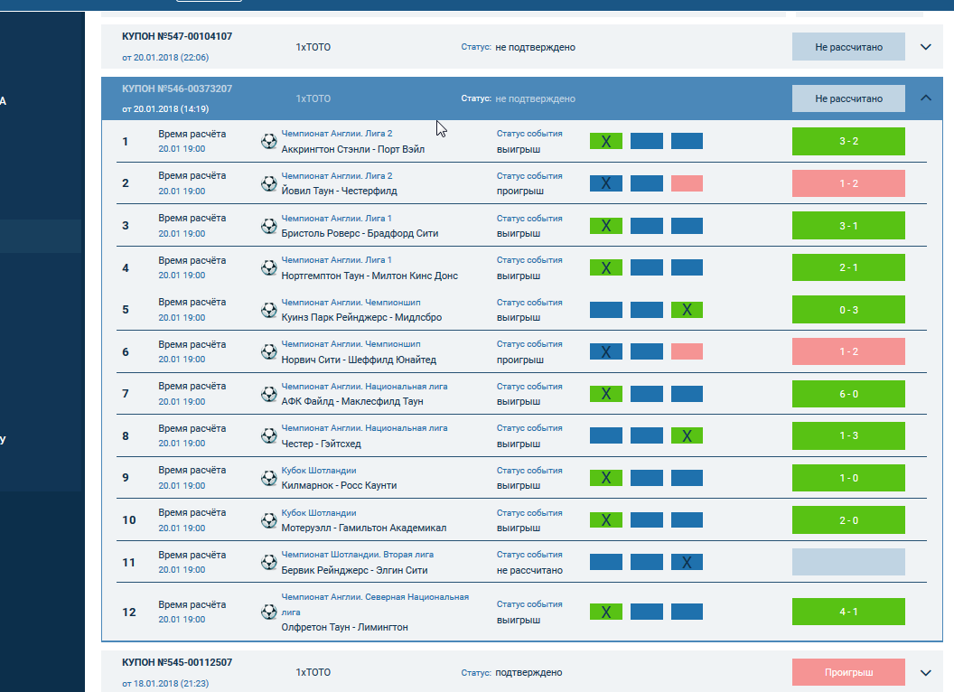Expand coupon №545-00112507 with chevron

(x=925, y=673)
